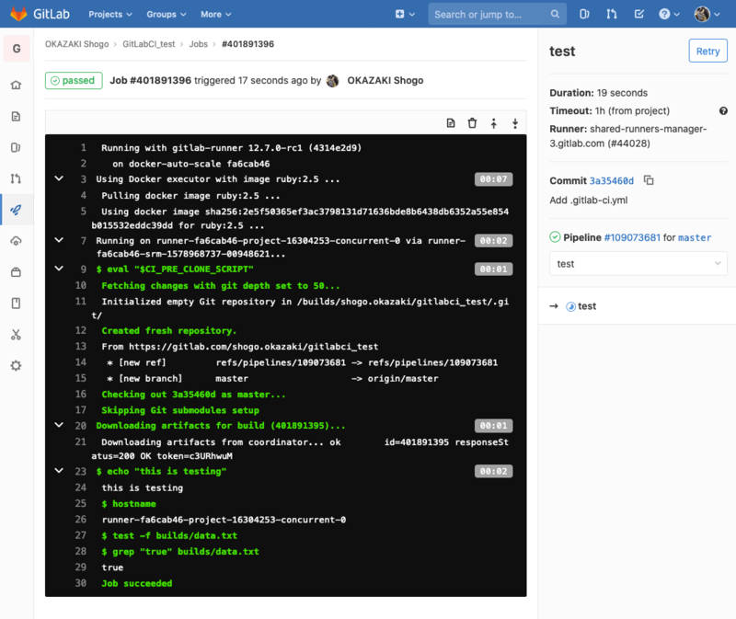Image resolution: width=736 pixels, height=619 pixels.
Task: Open the Help dropdown
Action: [x=669, y=14]
